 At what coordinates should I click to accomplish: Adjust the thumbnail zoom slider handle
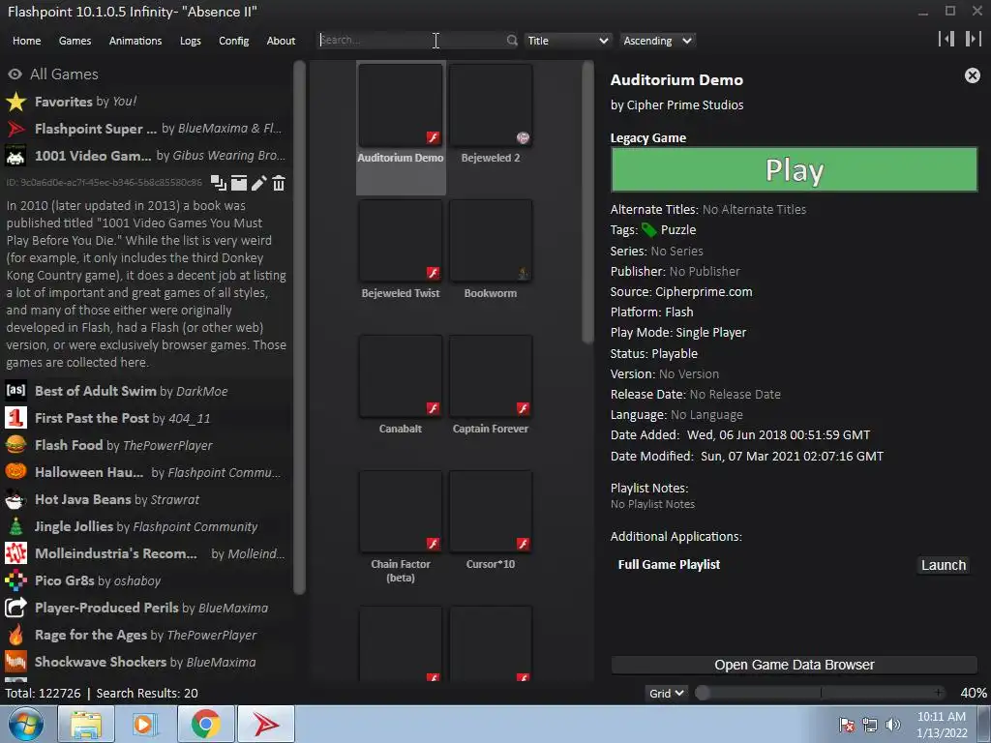click(x=703, y=693)
